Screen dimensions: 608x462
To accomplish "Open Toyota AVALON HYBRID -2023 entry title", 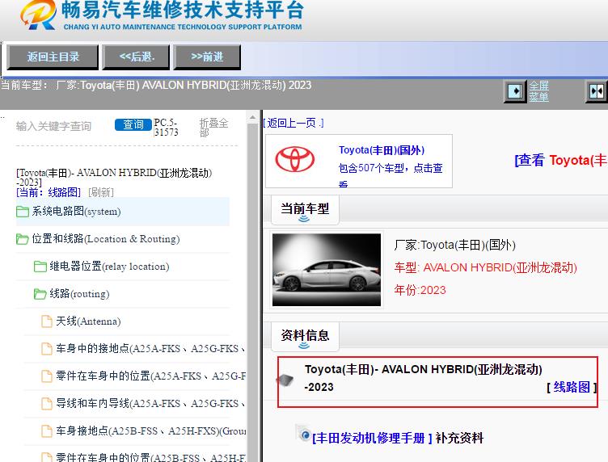I will pos(423,378).
